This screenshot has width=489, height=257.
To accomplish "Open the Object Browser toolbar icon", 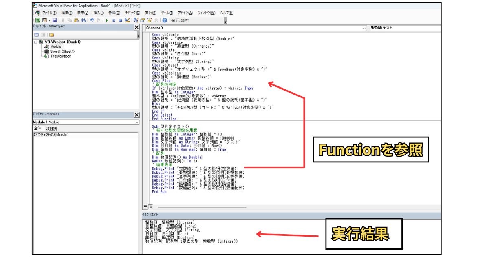I will pos(150,20).
